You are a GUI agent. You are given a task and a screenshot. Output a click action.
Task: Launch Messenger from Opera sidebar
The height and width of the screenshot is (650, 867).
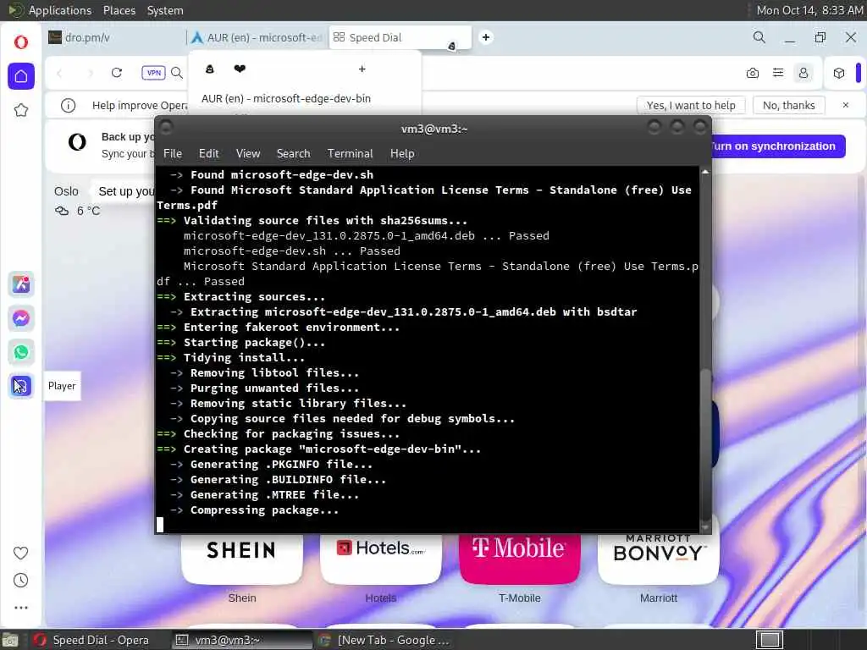click(21, 318)
